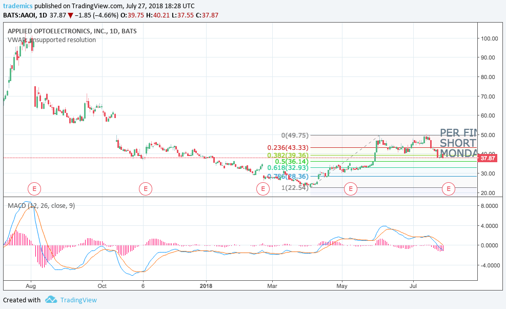Click the Jul date axis label

click(x=413, y=286)
